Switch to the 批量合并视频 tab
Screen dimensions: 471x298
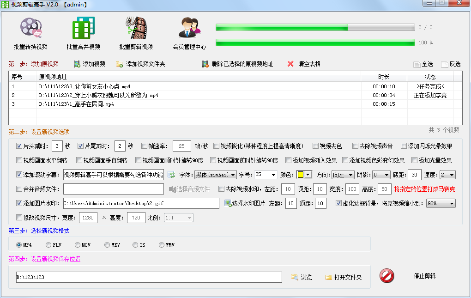(83, 32)
